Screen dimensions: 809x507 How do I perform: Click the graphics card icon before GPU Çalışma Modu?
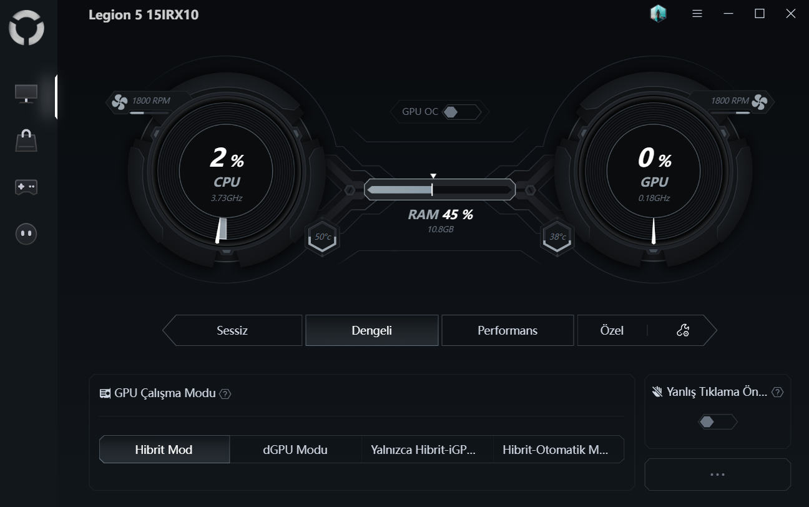coord(105,393)
